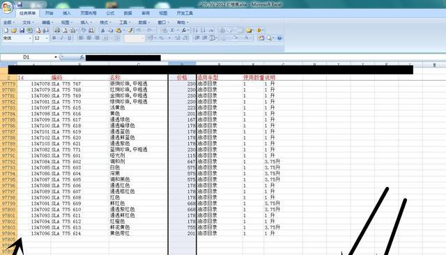Open the Borders dropdown arrow
Viewport: 446px width, 255px height.
[230, 38]
